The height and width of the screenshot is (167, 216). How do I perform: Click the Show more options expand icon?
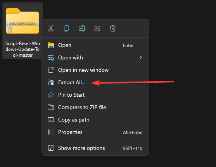click(x=51, y=148)
